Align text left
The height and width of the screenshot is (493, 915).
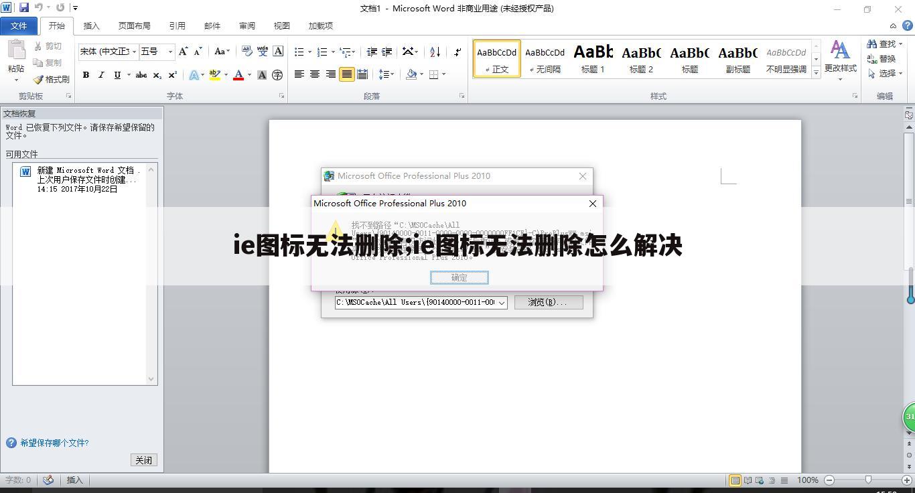click(299, 74)
